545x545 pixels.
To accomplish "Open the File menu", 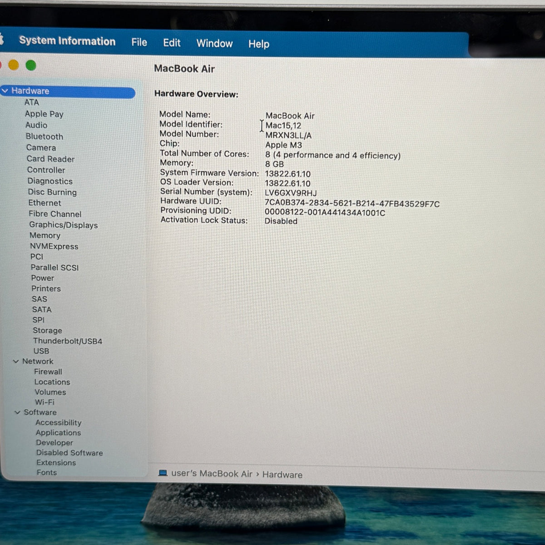I will pyautogui.click(x=139, y=42).
